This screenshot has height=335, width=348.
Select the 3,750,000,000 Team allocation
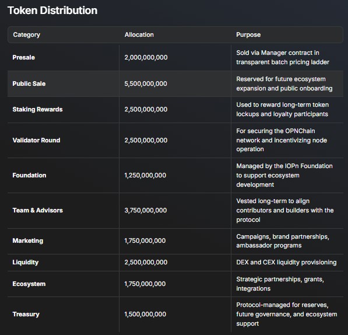[x=146, y=210]
